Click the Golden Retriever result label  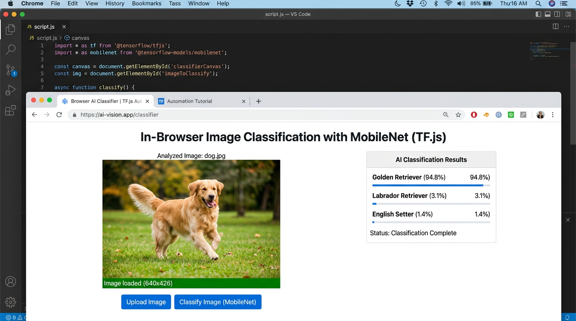[x=397, y=177]
